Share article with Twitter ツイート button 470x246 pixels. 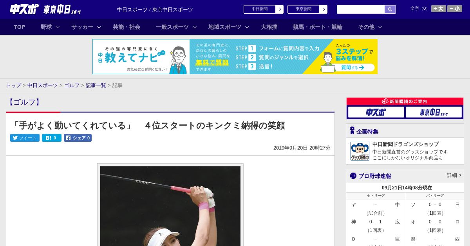[25, 138]
